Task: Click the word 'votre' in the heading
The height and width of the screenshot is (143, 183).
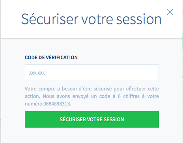Action: 97,20
